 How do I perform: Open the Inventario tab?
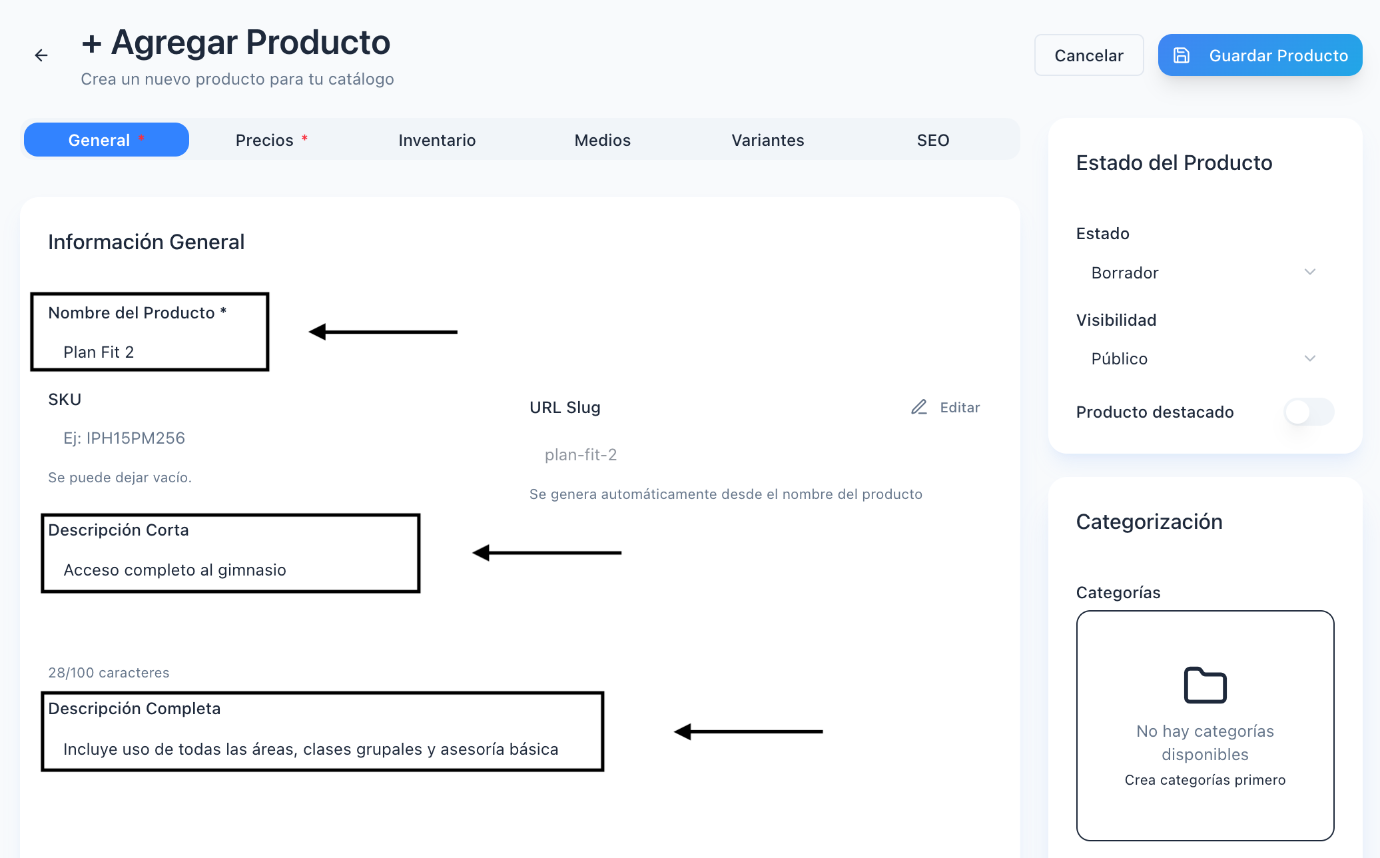(x=437, y=140)
